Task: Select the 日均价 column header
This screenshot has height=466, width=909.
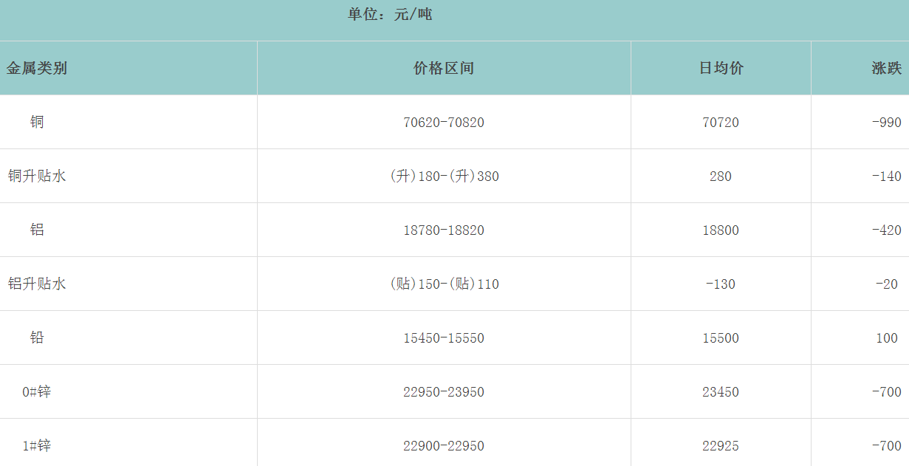Action: [721, 69]
